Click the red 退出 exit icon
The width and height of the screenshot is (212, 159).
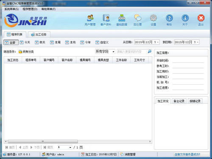click(x=201, y=18)
